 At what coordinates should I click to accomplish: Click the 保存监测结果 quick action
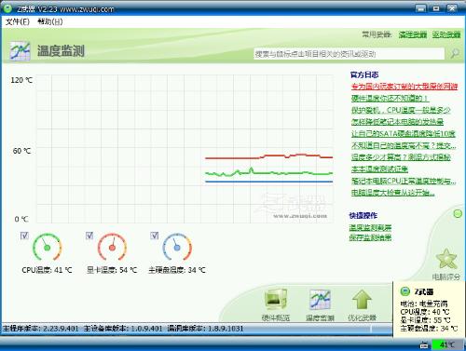[370, 237]
